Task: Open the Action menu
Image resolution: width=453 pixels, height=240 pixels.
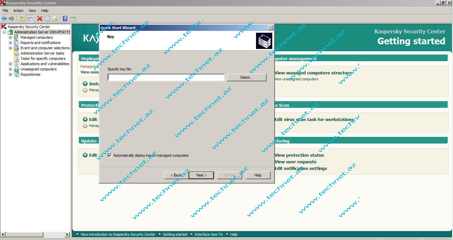Action: click(18, 11)
